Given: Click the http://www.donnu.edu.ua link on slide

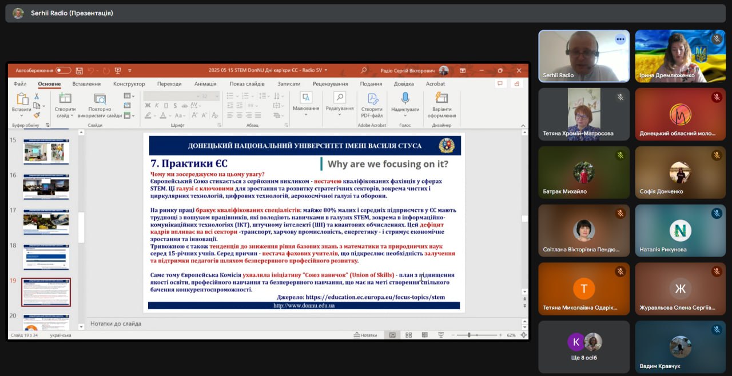Looking at the screenshot, I should point(304,306).
